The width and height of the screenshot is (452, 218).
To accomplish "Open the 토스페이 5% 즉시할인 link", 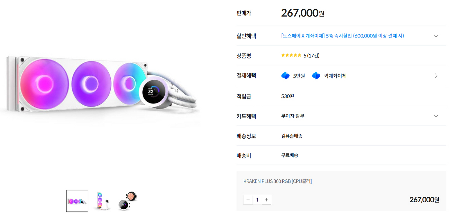I will coord(342,36).
